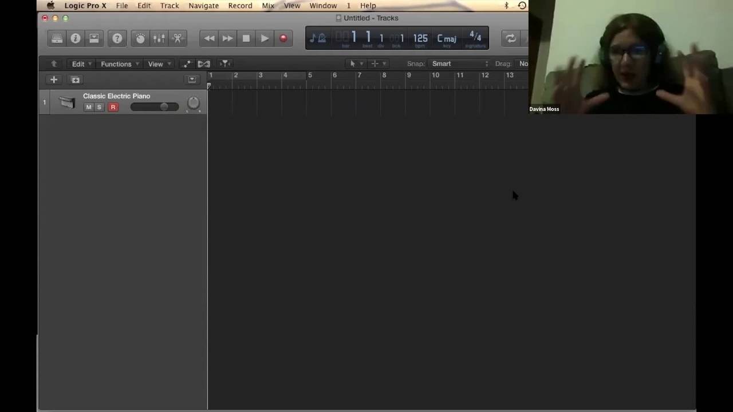Click bar 13 on the timeline ruler
The image size is (733, 412).
click(x=510, y=75)
